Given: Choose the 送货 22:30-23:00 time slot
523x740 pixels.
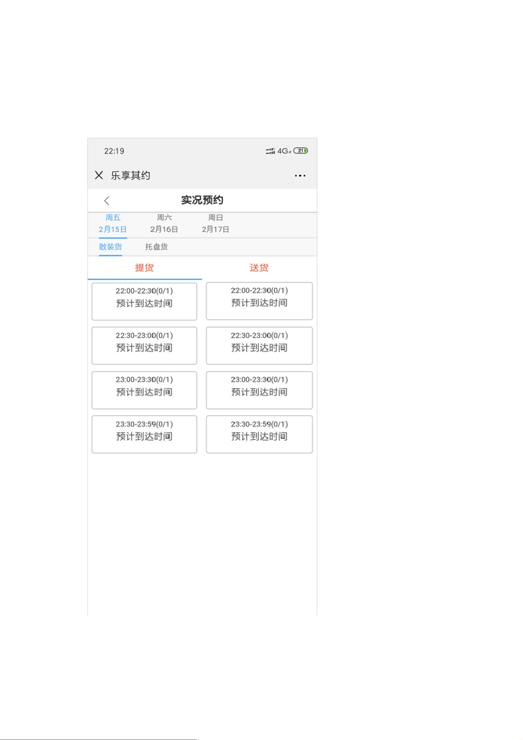Looking at the screenshot, I should click(259, 346).
